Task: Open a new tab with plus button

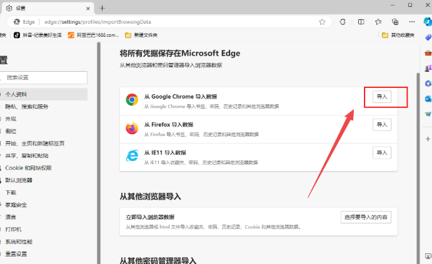Action: tap(102, 8)
